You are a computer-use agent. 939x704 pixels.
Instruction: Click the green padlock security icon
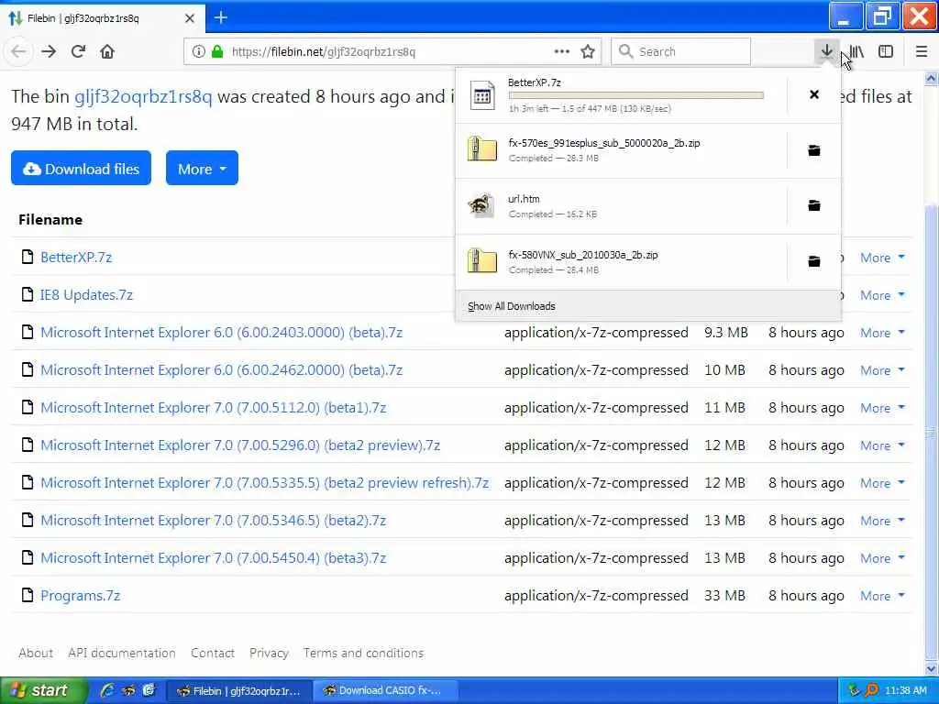coord(217,51)
